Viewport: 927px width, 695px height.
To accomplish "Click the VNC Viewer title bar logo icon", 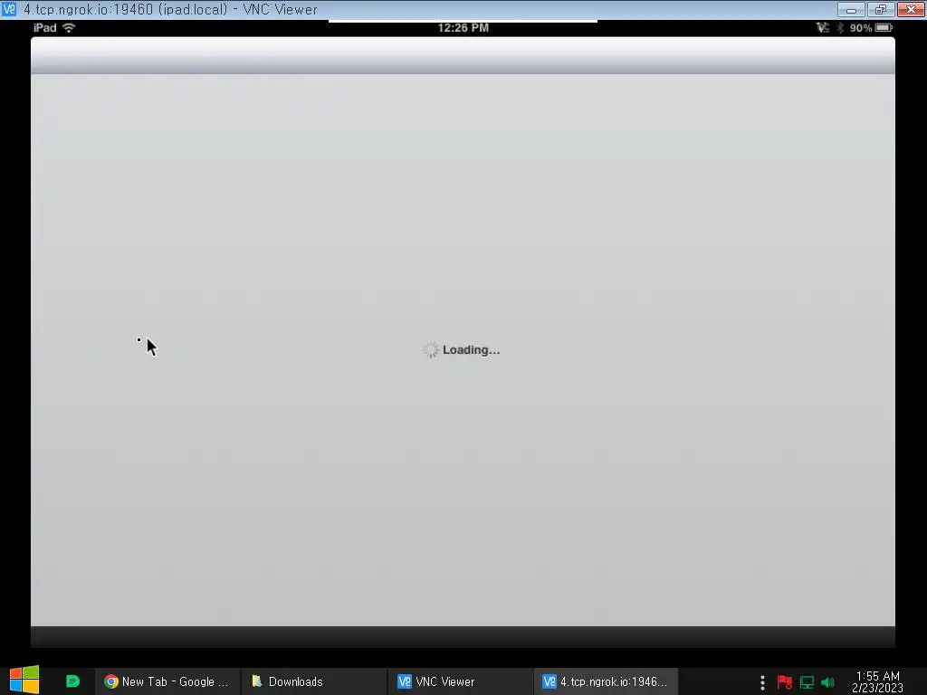I will click(9, 9).
